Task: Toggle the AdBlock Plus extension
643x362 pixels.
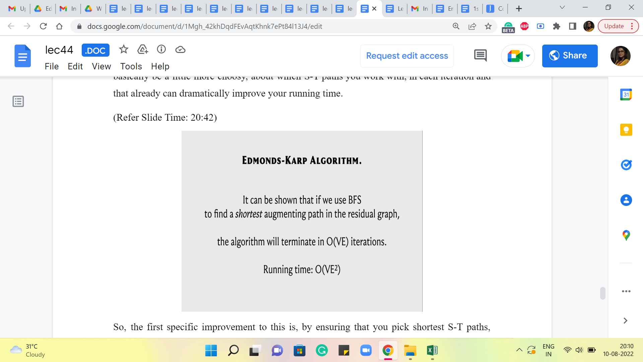Action: tap(524, 26)
